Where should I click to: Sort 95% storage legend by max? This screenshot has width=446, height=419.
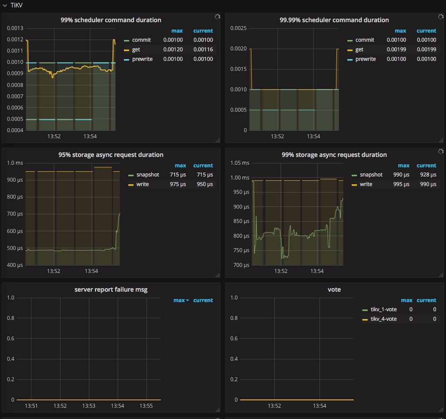click(180, 166)
